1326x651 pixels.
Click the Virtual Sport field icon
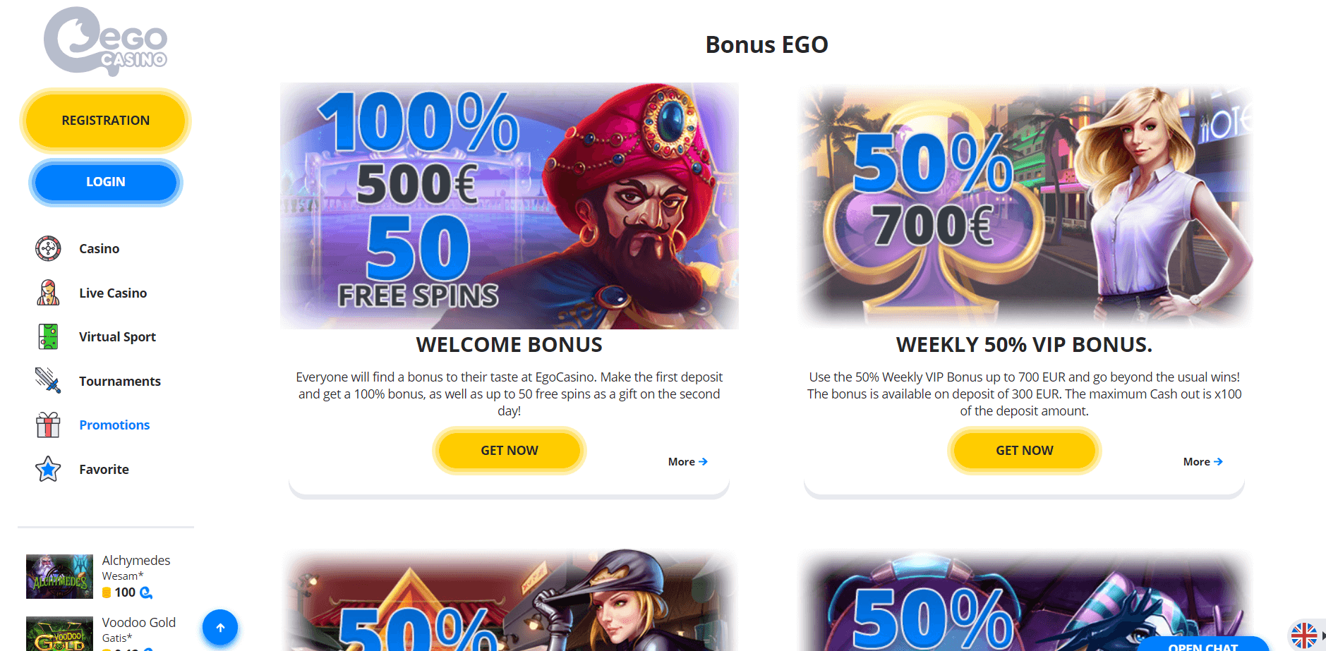click(48, 337)
